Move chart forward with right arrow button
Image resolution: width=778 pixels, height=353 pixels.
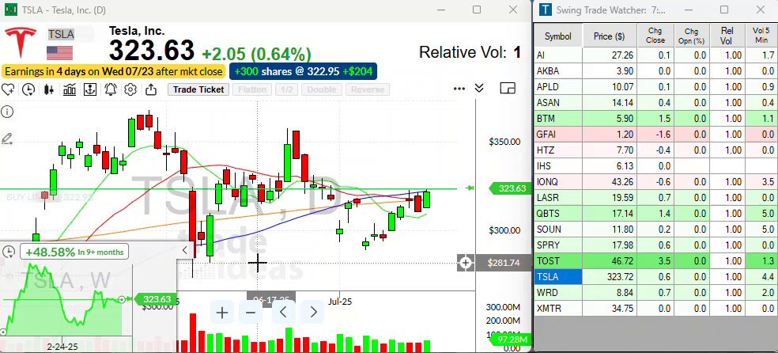click(314, 313)
